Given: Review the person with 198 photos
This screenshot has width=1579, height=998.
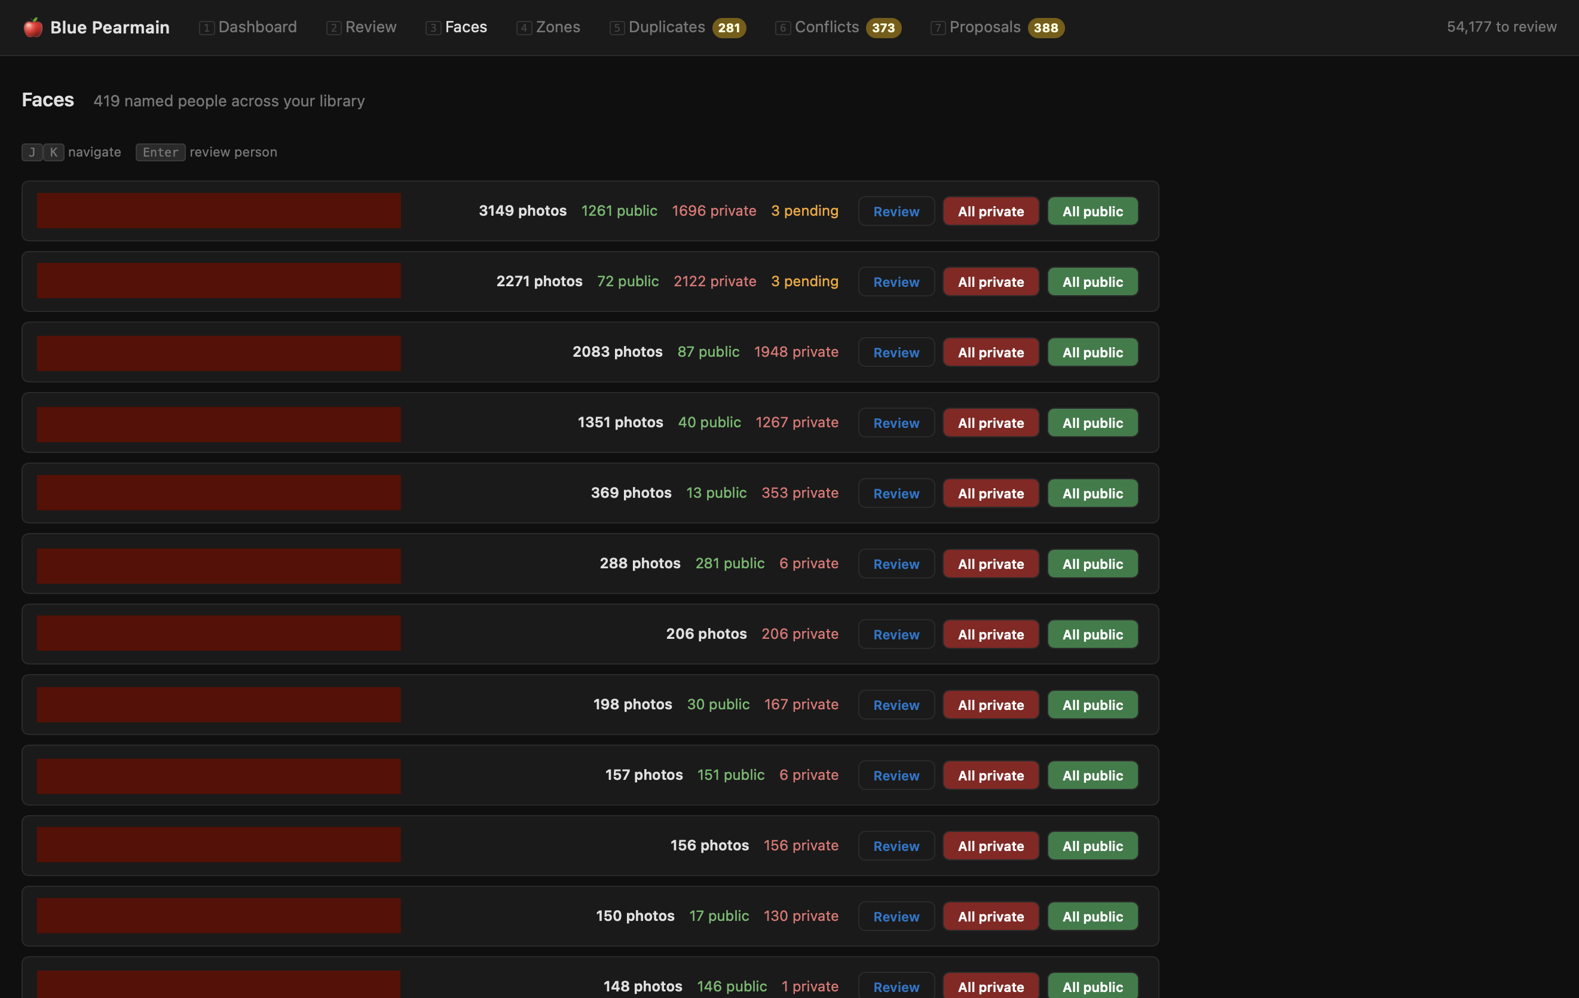Looking at the screenshot, I should 896,705.
